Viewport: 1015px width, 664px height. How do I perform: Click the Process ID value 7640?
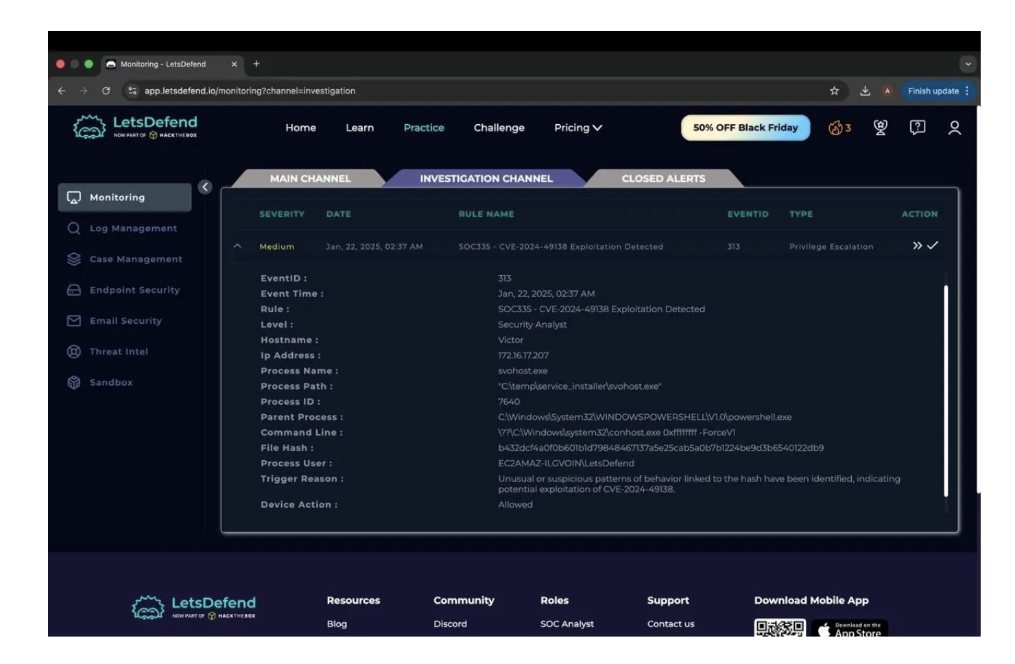(x=509, y=401)
